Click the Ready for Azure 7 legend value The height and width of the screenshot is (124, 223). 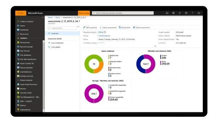[x=110, y=58]
